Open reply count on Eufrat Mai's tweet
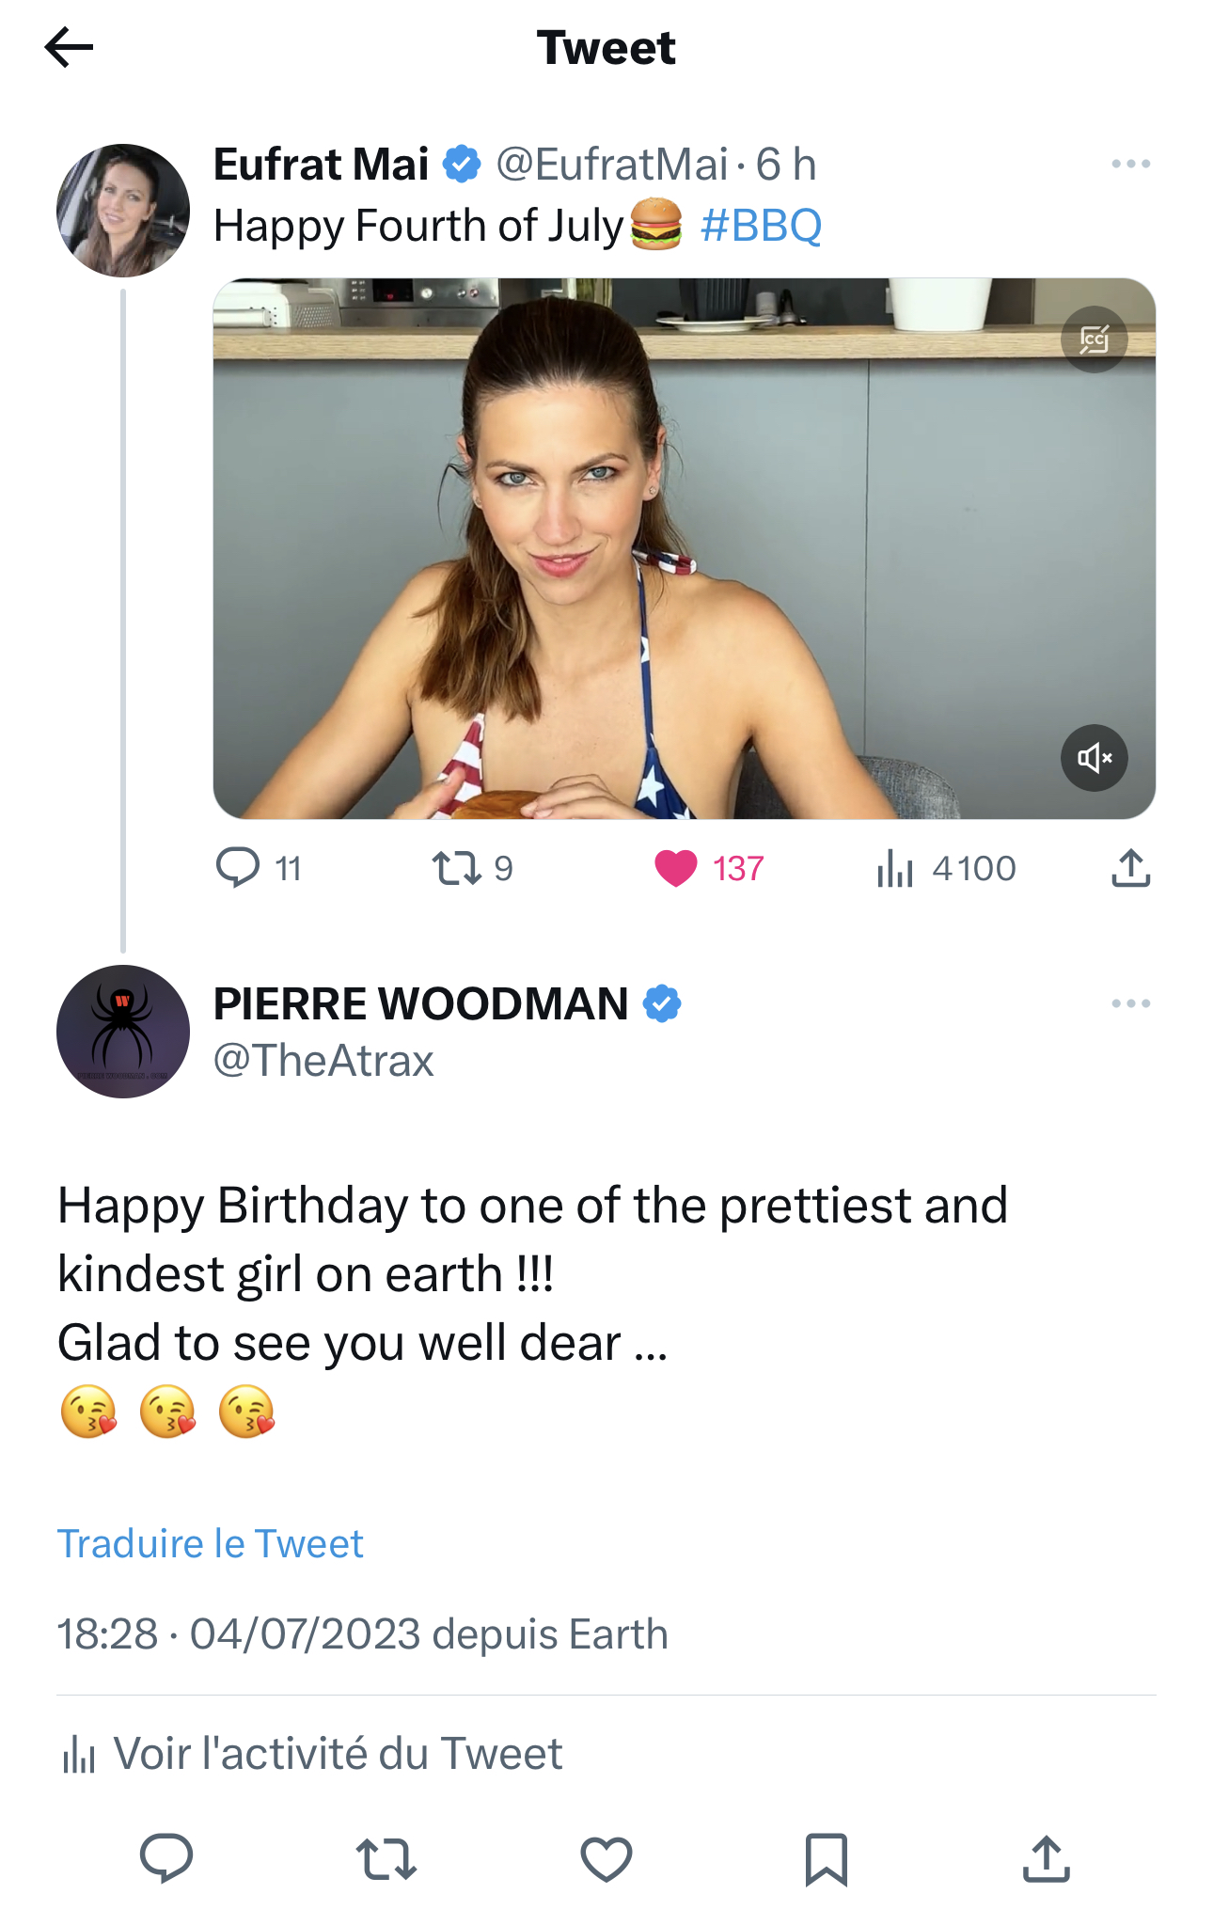Viewport: 1213px width, 1925px height. click(x=239, y=868)
